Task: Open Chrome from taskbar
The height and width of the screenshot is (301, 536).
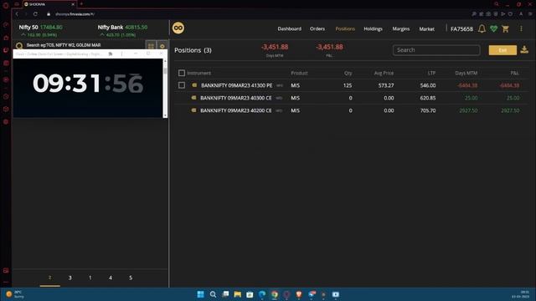Action: [x=275, y=294]
